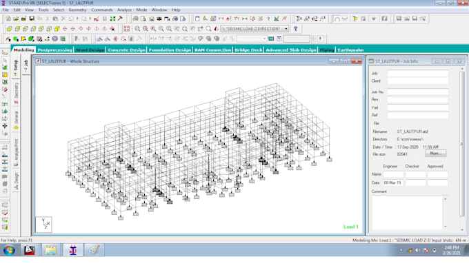This screenshot has height=263, width=469.
Task: Open the File menu
Action: point(6,10)
